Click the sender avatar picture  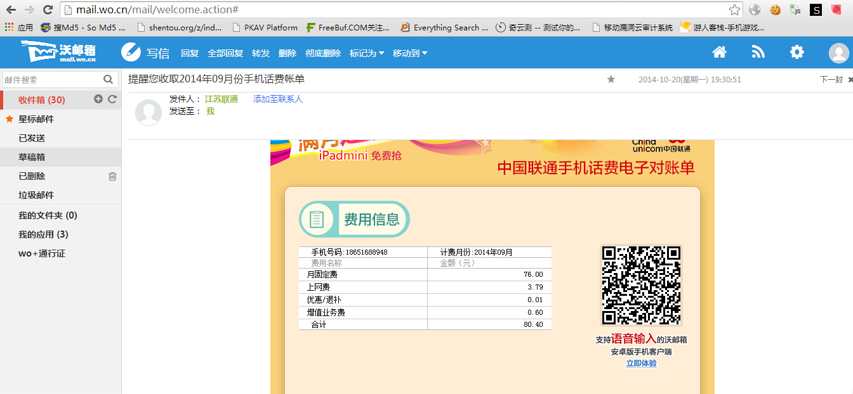coord(149,112)
